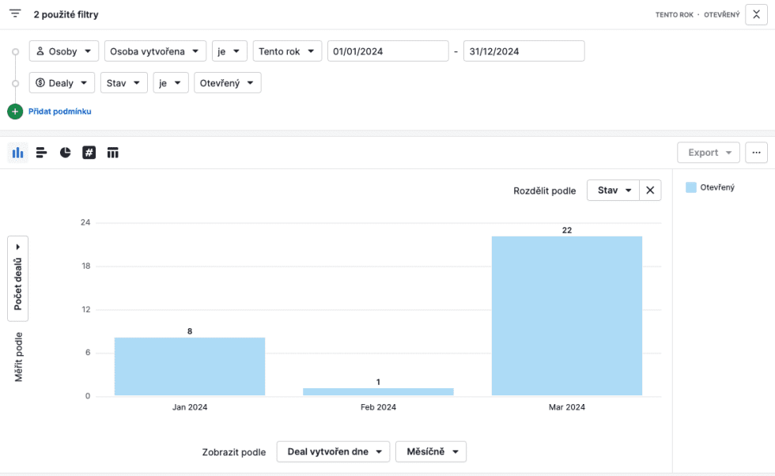Select the column chart view icon
Viewport: 775px width, 476px height.
(17, 153)
